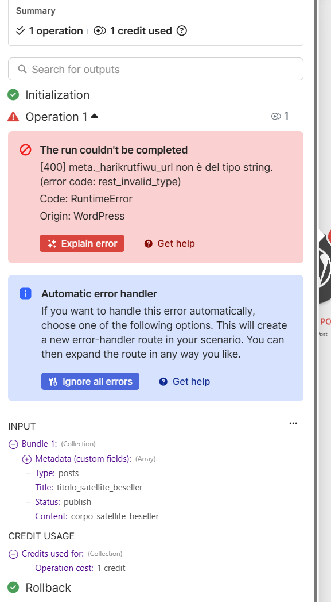
Task: Click the green Rollback check icon
Action: point(13,587)
